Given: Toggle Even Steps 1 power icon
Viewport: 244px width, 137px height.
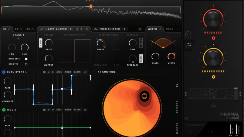Looking at the screenshot, I should 85,72.
